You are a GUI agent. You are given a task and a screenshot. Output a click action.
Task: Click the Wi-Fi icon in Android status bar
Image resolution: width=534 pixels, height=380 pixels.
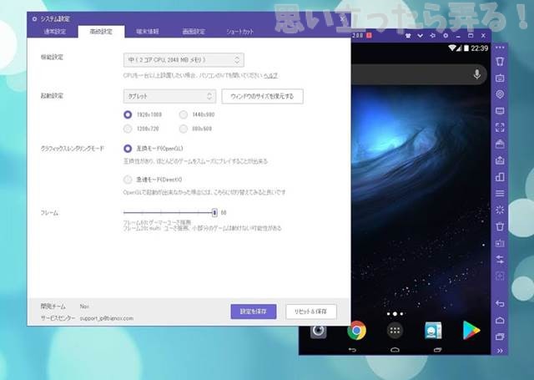[x=452, y=48]
